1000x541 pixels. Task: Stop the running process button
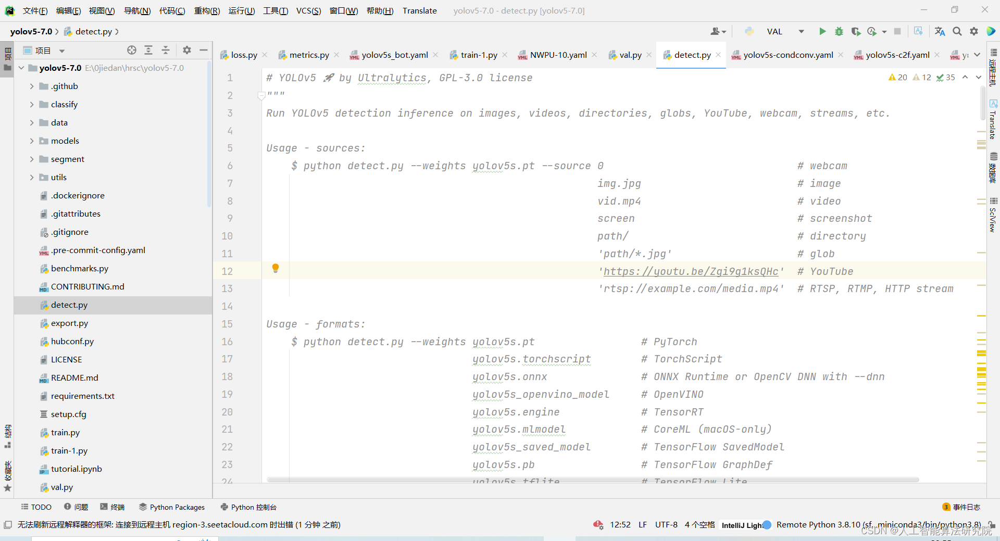pos(897,31)
